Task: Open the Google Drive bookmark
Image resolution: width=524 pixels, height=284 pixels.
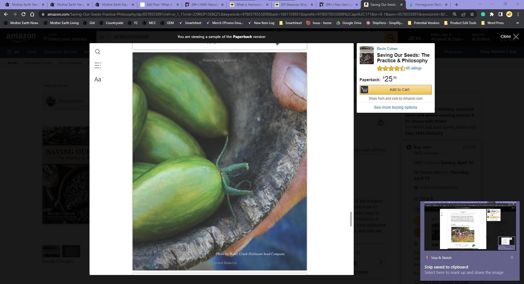Action: tap(349, 23)
